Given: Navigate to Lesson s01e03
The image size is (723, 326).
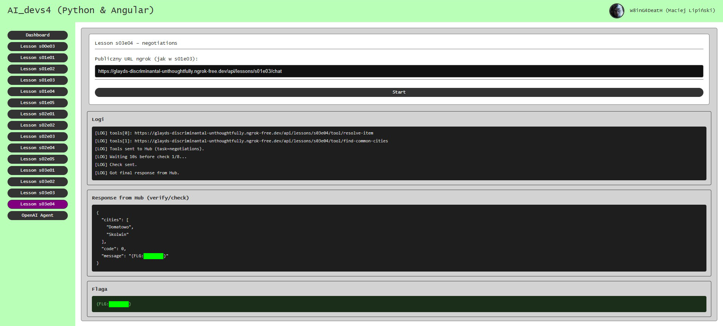Looking at the screenshot, I should click(x=38, y=80).
